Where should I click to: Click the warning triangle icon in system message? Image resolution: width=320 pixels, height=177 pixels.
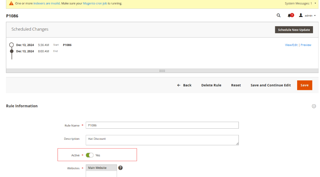(11, 3)
